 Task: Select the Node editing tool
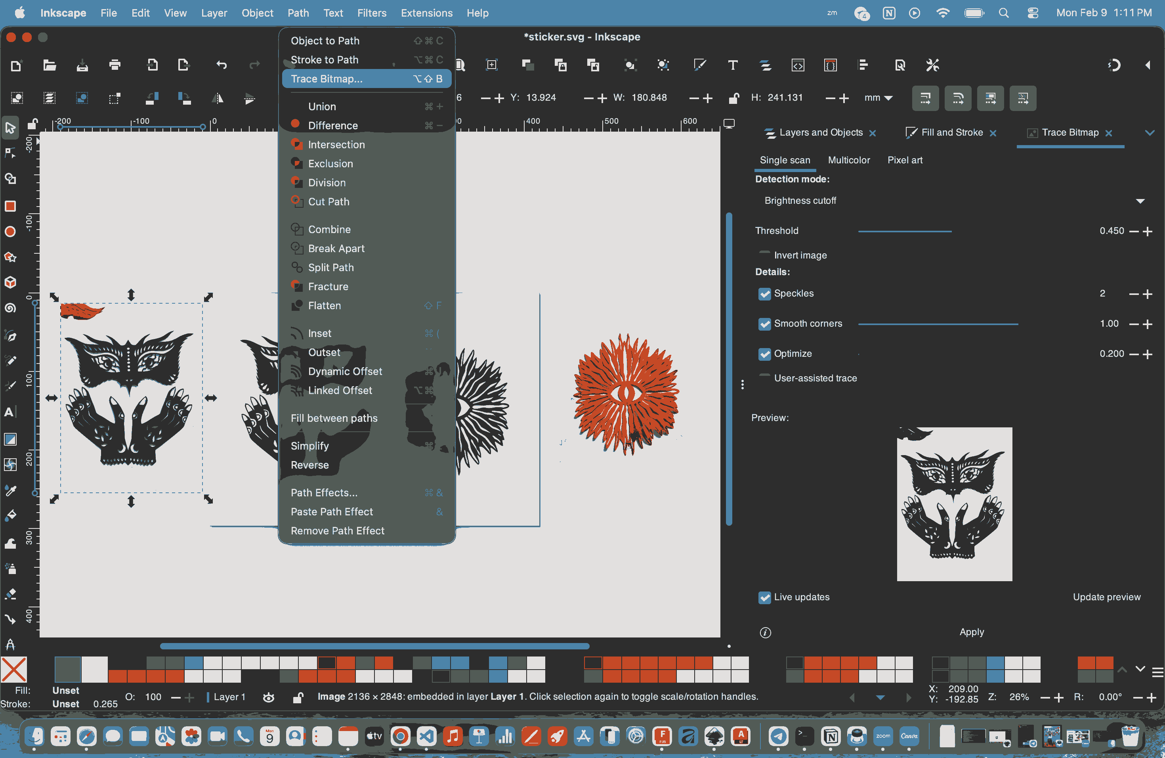tap(10, 153)
